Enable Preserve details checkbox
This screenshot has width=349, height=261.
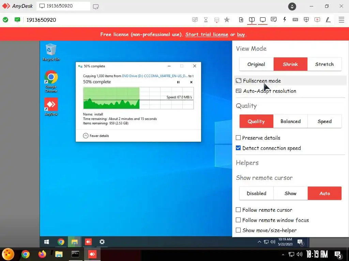coord(238,138)
